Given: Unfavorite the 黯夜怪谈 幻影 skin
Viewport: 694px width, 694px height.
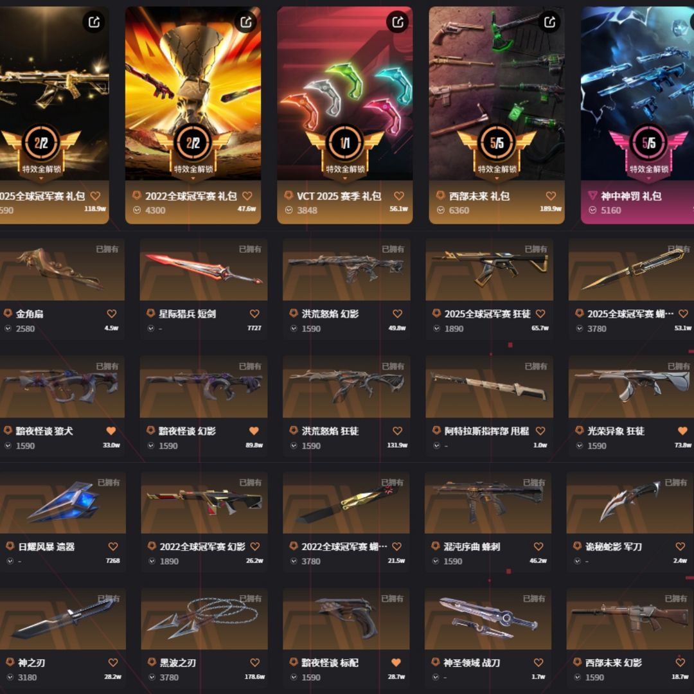Looking at the screenshot, I should 254,431.
